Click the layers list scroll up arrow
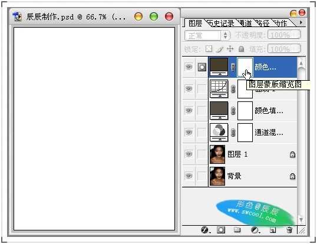Image resolution: width=317 pixels, height=244 pixels. pyautogui.click(x=301, y=63)
